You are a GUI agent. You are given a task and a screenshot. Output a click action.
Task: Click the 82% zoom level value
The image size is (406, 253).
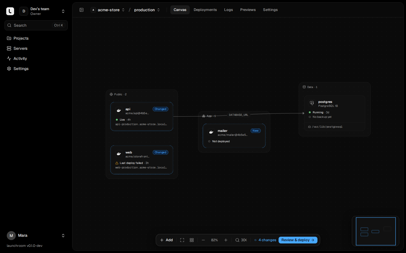pyautogui.click(x=215, y=240)
